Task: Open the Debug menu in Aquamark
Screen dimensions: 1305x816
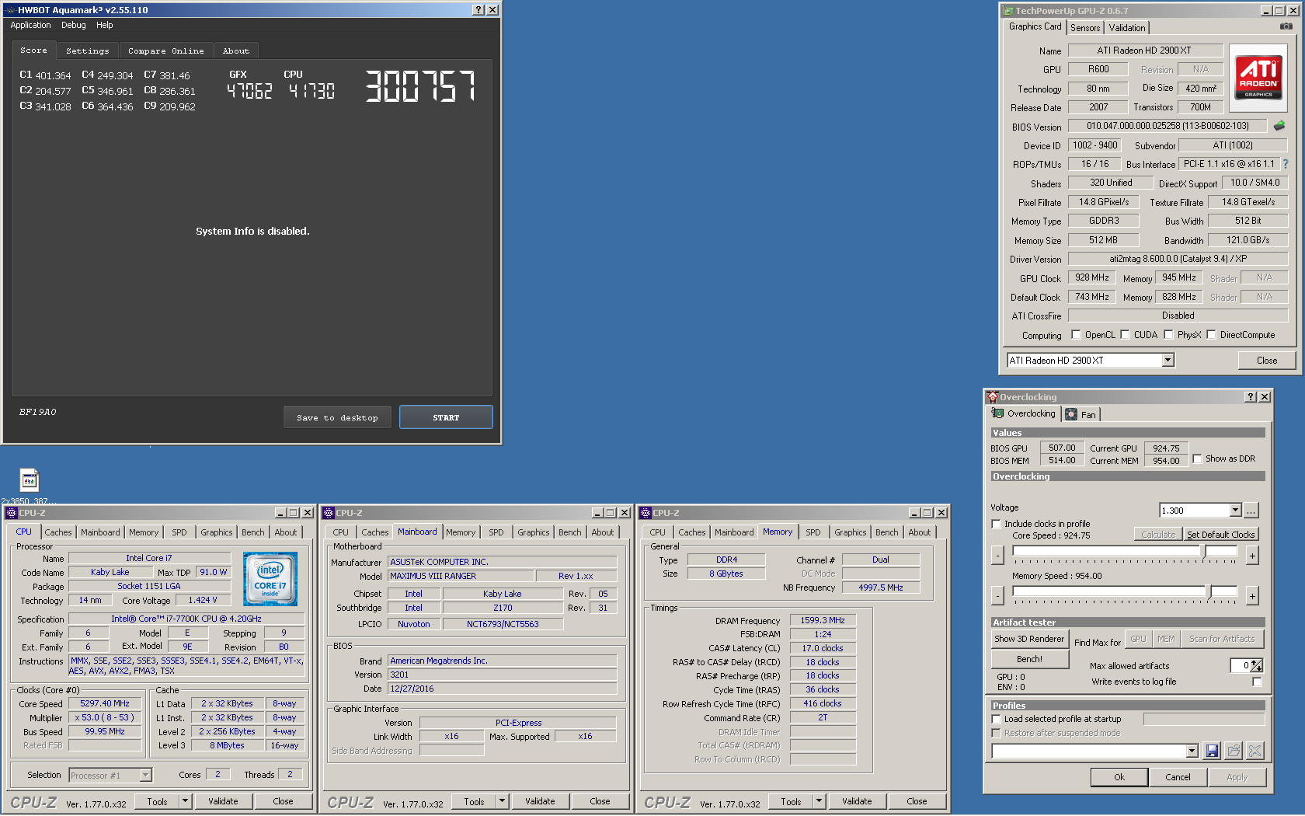Action: (x=74, y=25)
